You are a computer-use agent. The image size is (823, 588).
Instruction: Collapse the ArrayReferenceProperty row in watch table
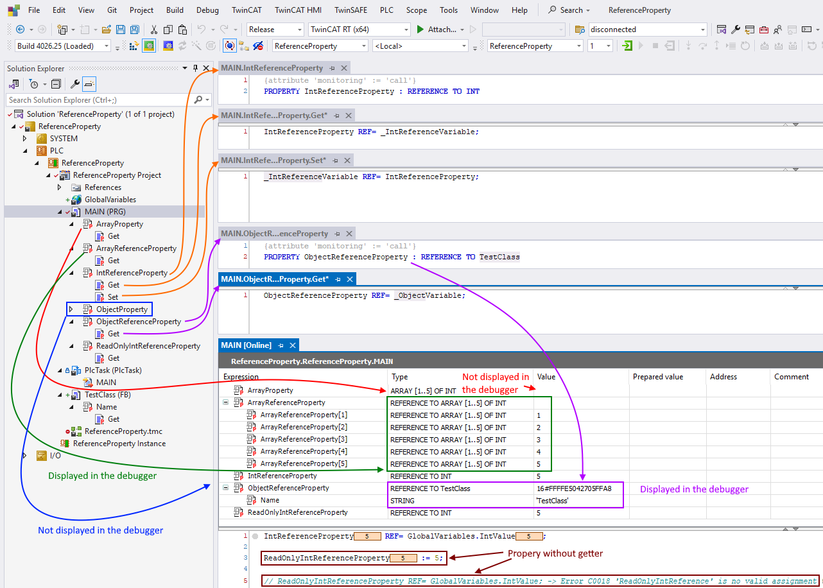coord(225,402)
